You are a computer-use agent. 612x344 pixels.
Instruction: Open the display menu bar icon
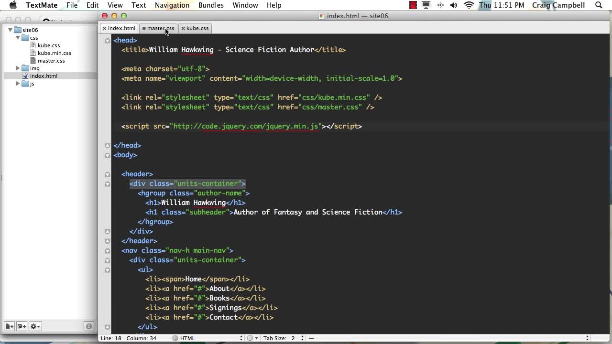pyautogui.click(x=426, y=5)
